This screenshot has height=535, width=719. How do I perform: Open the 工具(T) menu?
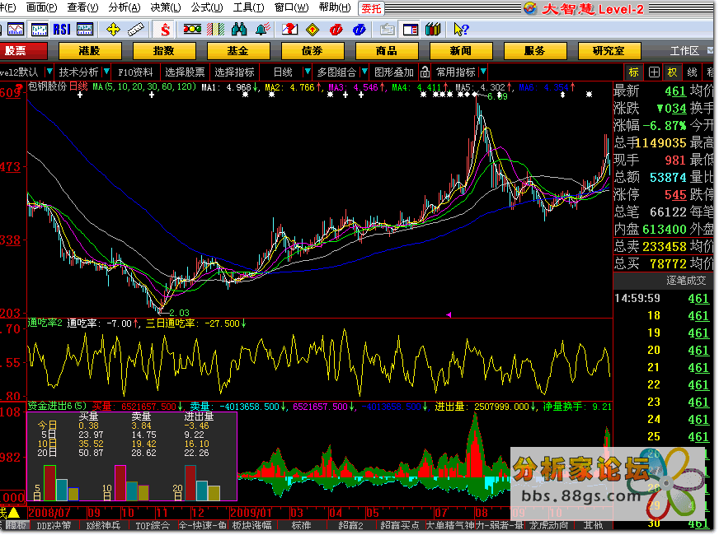click(x=248, y=7)
